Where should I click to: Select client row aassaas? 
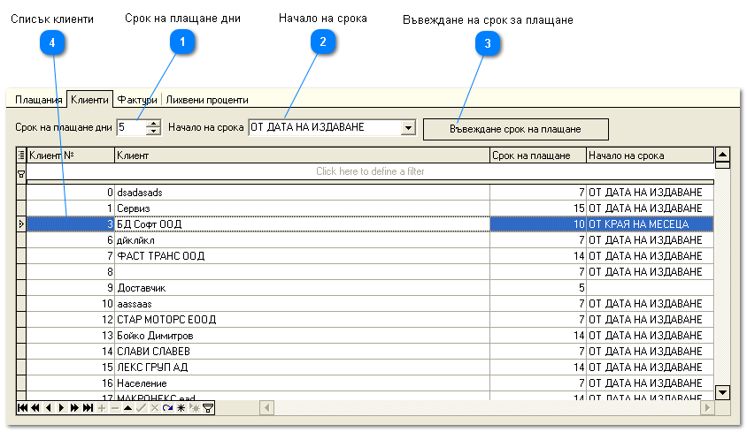click(x=370, y=304)
